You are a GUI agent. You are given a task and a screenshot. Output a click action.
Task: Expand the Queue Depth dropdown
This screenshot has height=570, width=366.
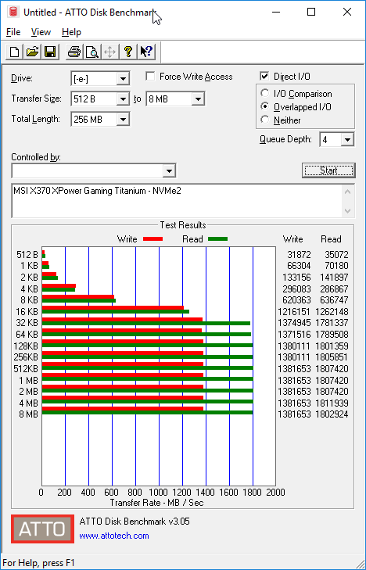[x=336, y=140]
